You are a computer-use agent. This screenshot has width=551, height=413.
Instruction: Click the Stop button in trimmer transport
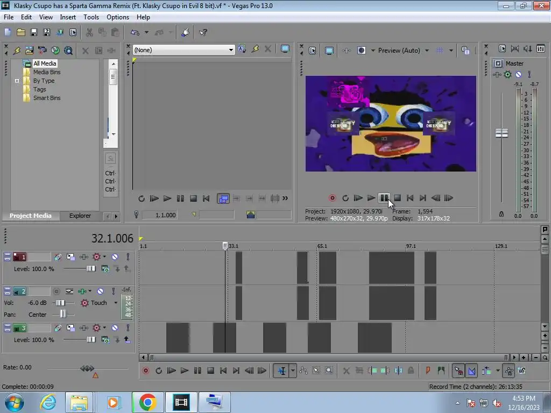coord(193,199)
